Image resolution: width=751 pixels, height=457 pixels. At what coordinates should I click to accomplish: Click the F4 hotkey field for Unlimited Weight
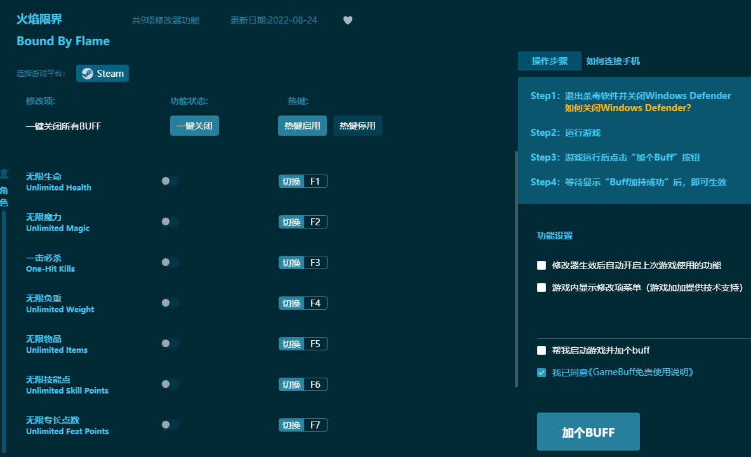315,303
